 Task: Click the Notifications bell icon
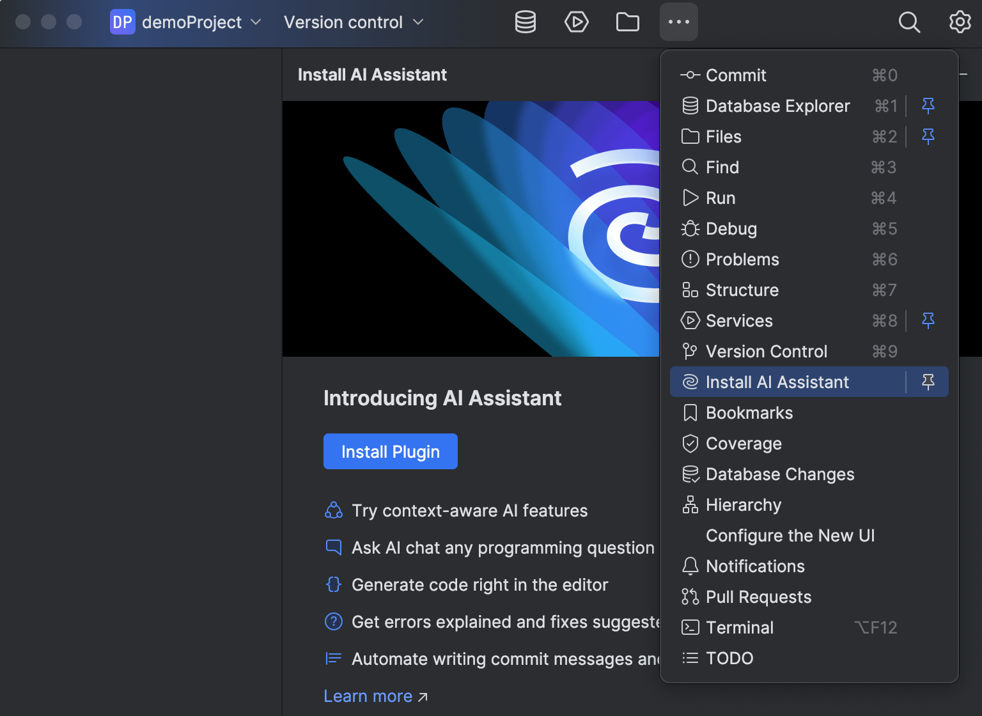click(690, 566)
